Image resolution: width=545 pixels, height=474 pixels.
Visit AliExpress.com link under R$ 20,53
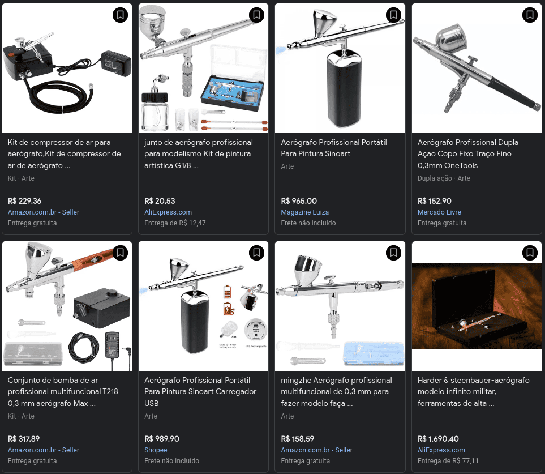[x=168, y=212]
